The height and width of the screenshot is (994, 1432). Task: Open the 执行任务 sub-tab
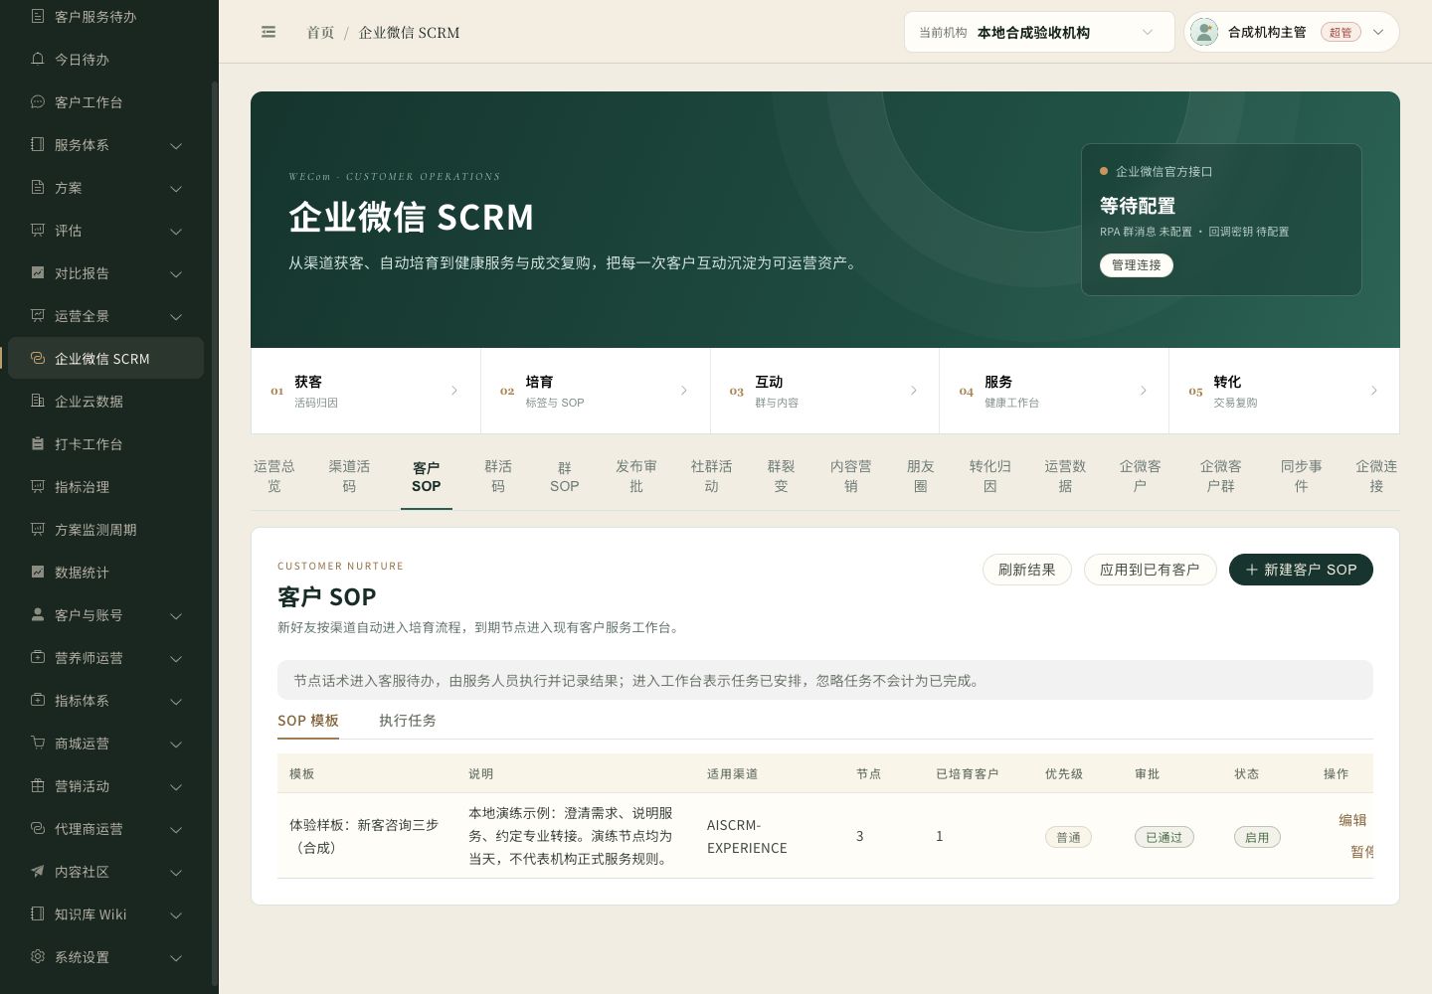[408, 721]
